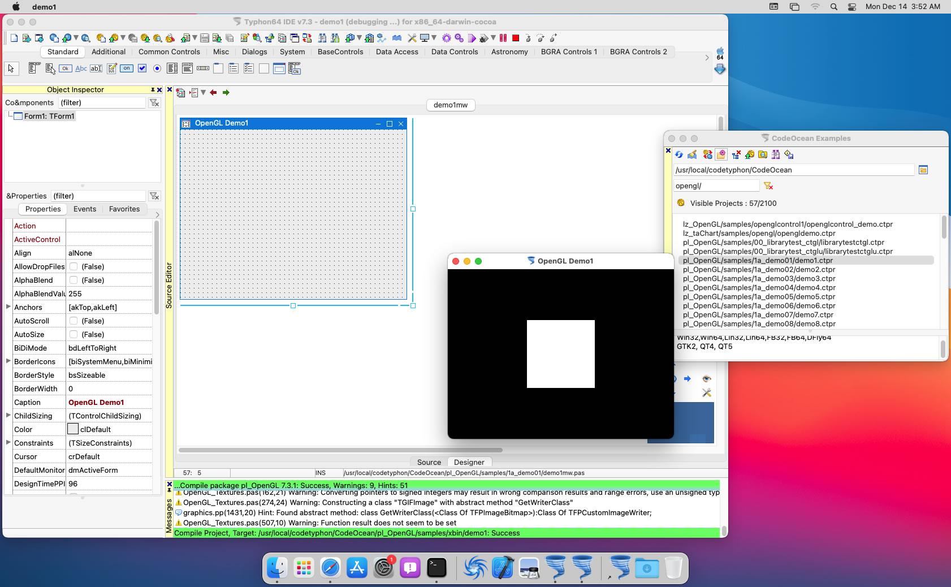Pick the blue checkbox component in palette

point(142,68)
